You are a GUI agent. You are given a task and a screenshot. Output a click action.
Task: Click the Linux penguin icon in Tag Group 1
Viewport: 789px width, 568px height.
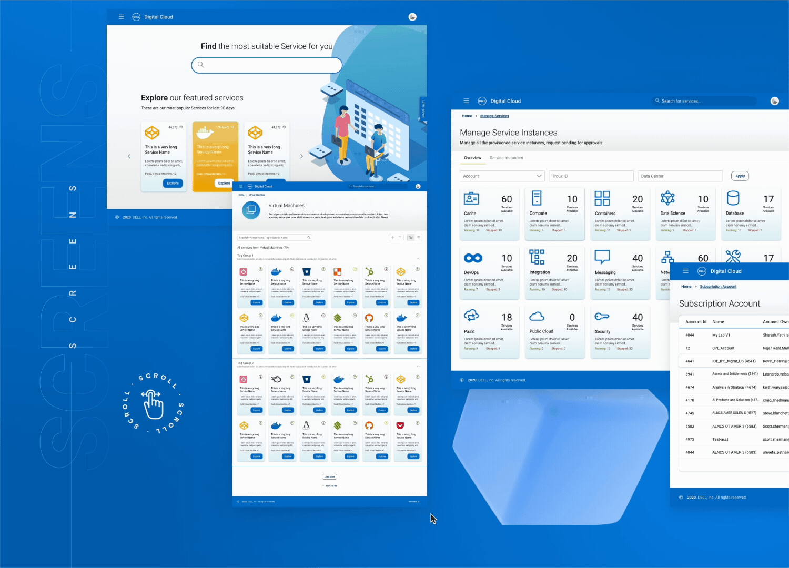pos(306,318)
